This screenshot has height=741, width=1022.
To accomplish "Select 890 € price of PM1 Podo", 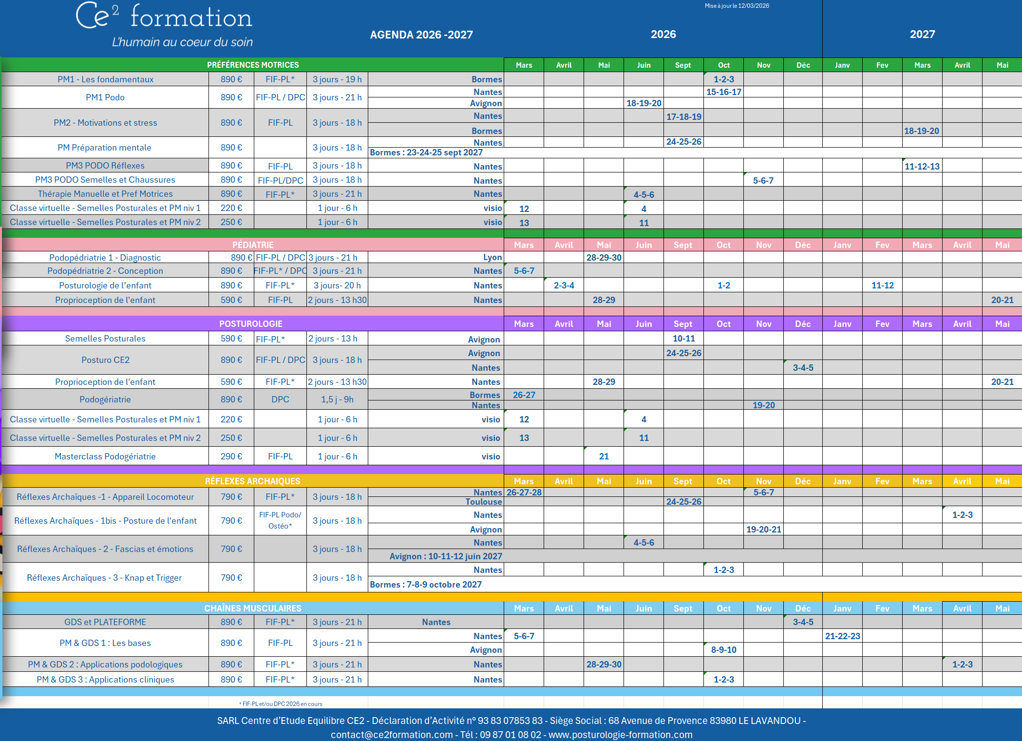I will [231, 97].
